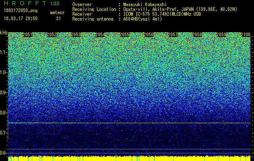Click the 0.8 kHz axis label

(x=4, y=113)
